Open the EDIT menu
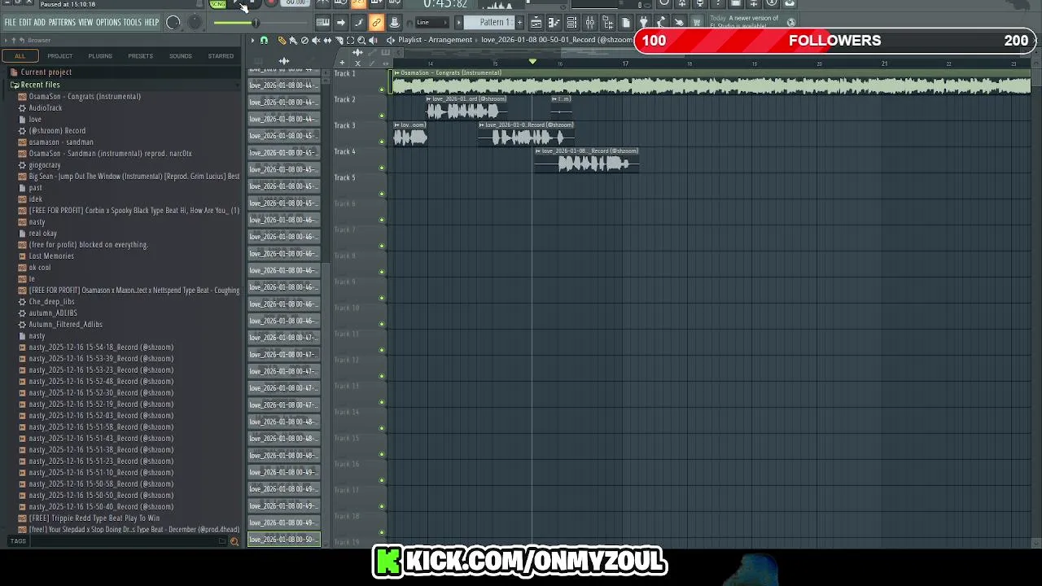The image size is (1042, 586). coord(25,22)
